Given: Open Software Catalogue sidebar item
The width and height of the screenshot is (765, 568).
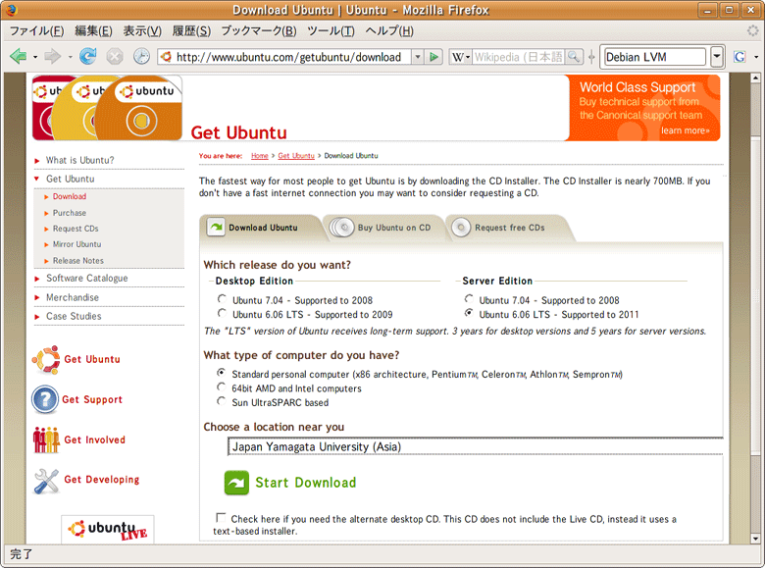Looking at the screenshot, I should 87,279.
